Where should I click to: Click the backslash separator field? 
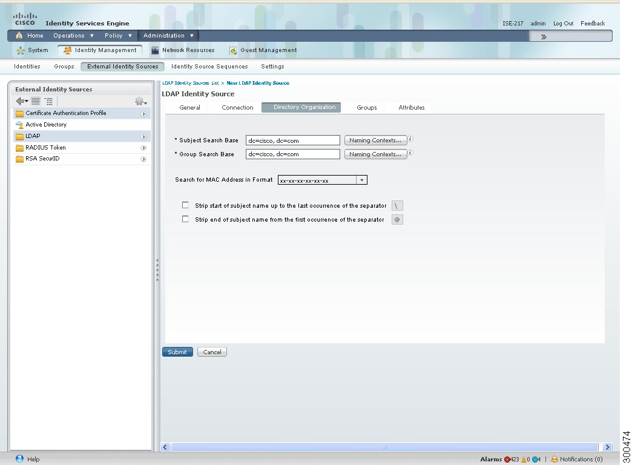pos(397,206)
